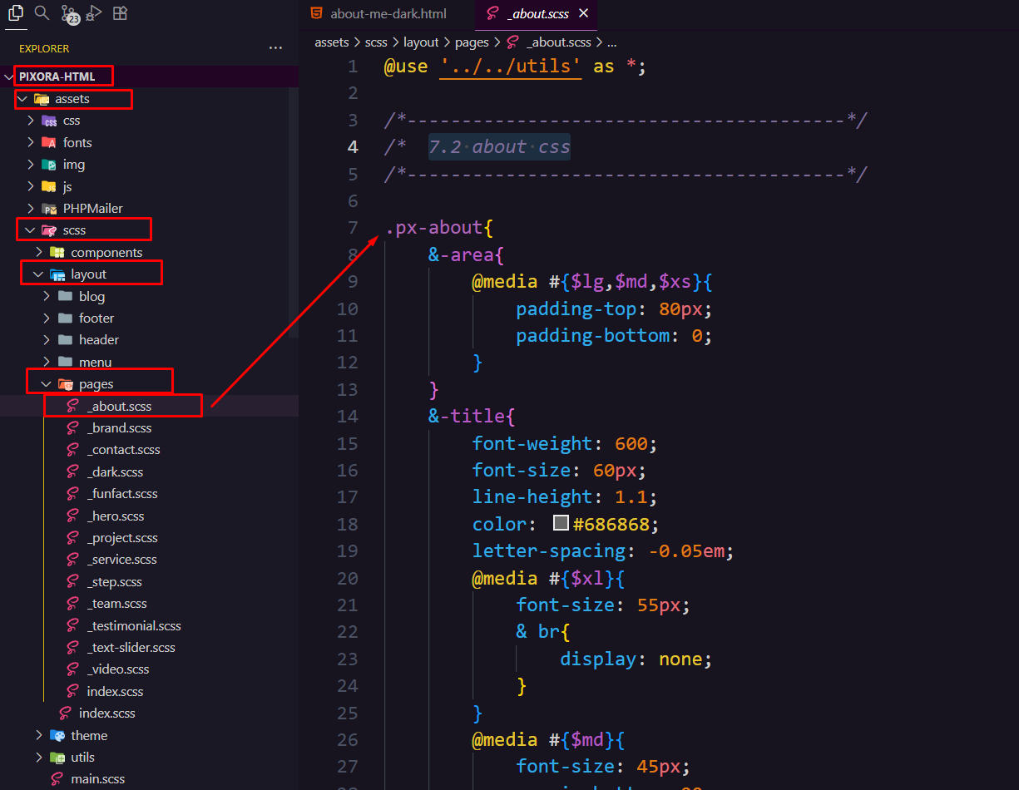Click the fonts folder icon
This screenshot has width=1019, height=790.
click(49, 143)
